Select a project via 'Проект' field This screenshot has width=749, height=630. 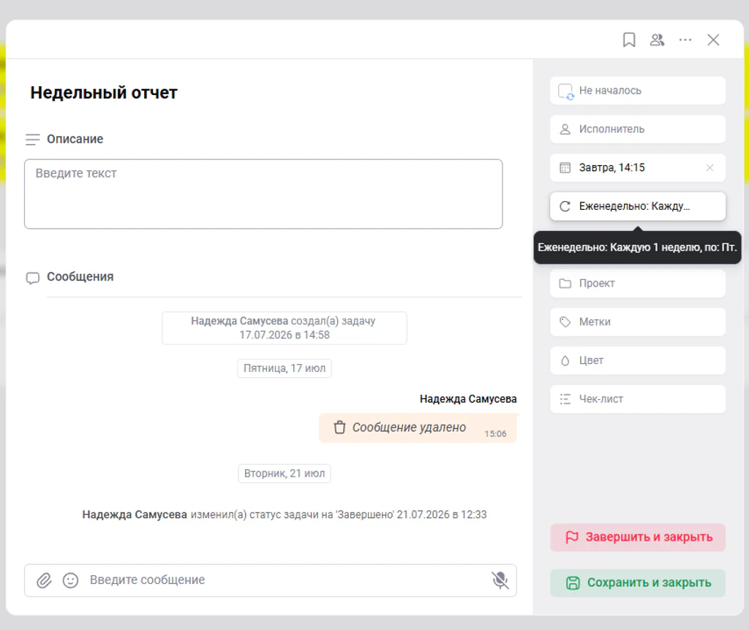click(638, 284)
